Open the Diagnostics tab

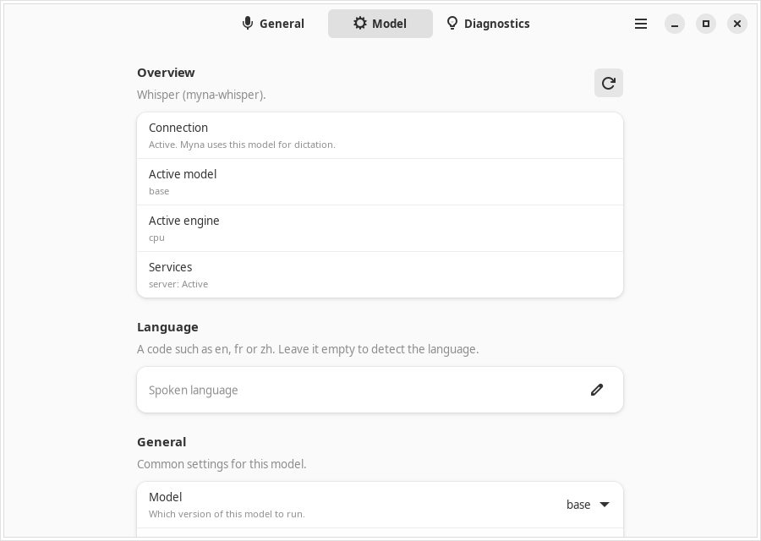click(488, 24)
